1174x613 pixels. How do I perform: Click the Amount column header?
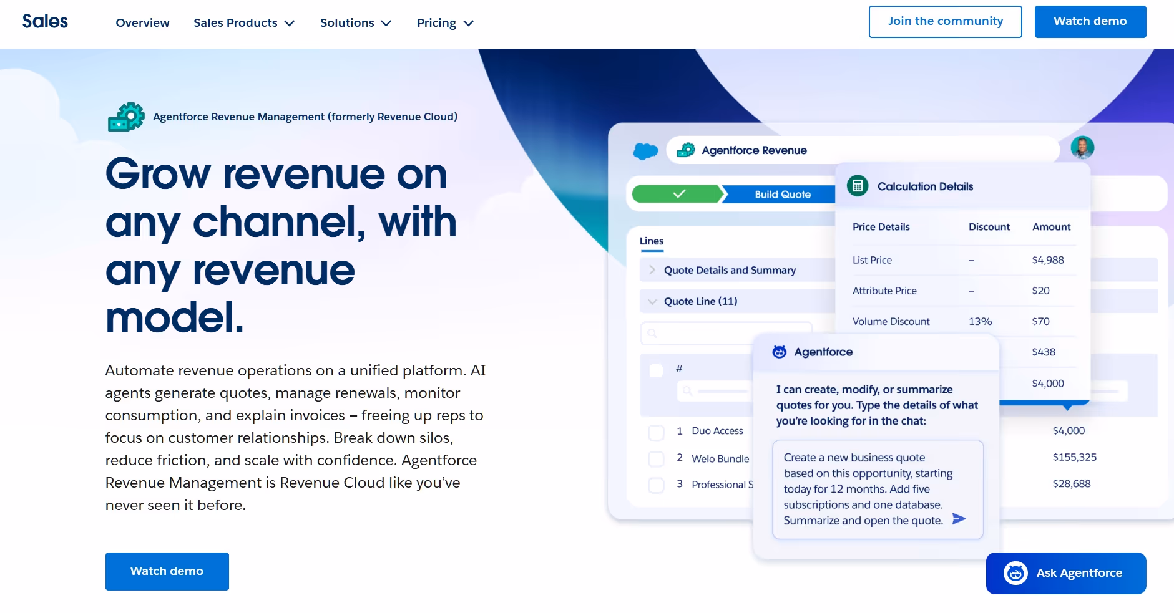1052,227
